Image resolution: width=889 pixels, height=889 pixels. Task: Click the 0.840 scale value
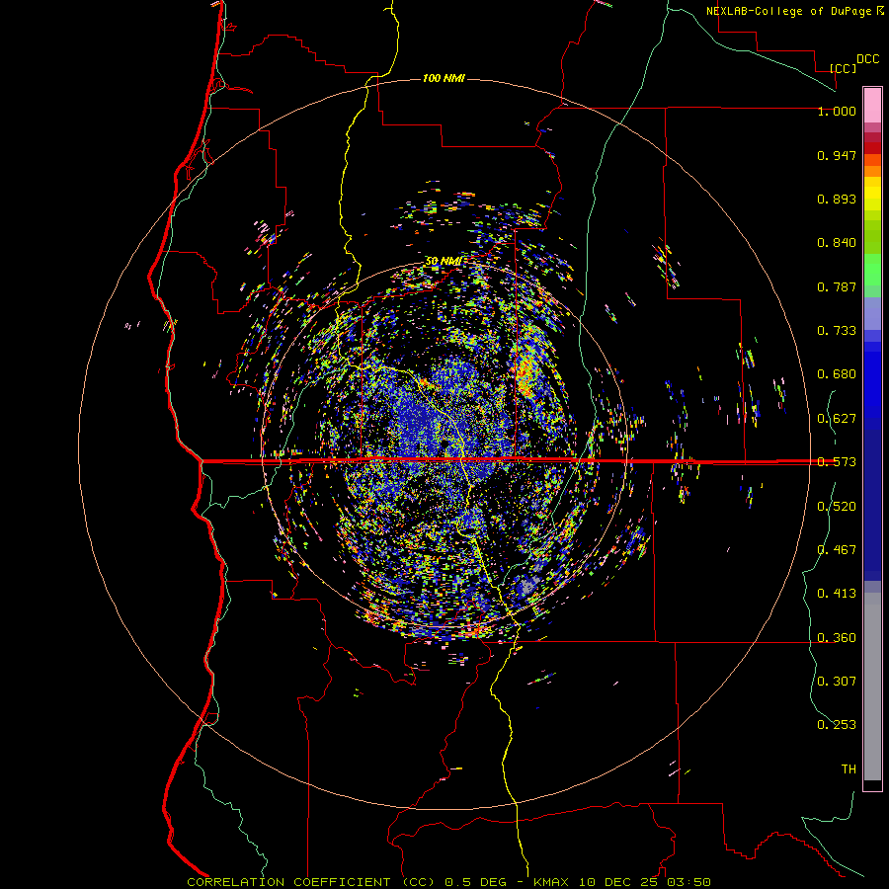pos(837,243)
